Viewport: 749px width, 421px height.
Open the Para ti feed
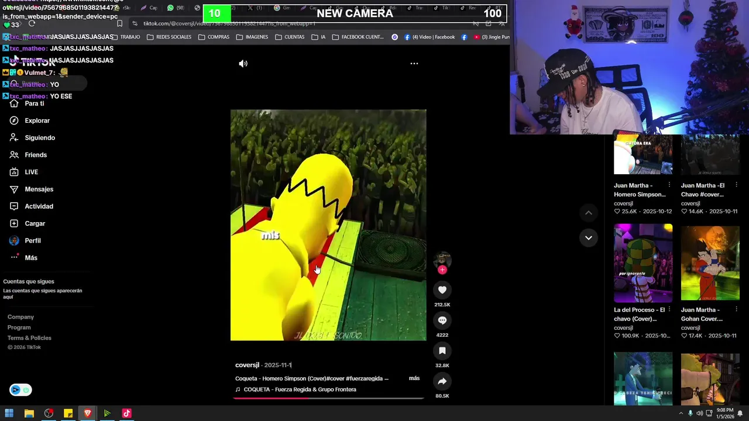pos(27,103)
